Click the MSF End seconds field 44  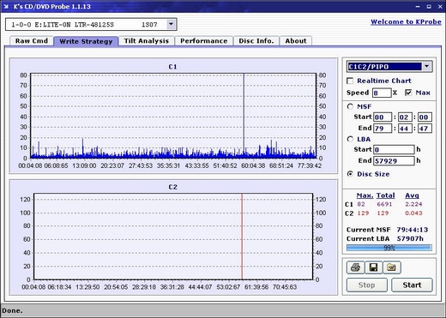[x=405, y=129]
